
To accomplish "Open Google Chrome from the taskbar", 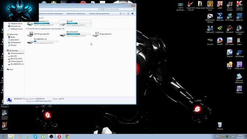I will pyautogui.click(x=67, y=136).
